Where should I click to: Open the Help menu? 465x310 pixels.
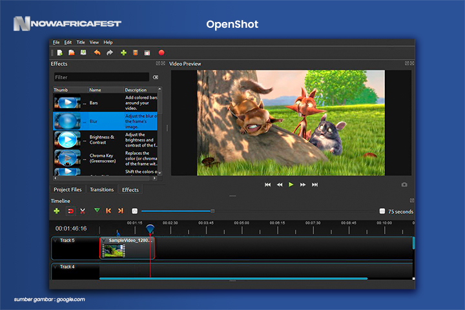tap(108, 42)
